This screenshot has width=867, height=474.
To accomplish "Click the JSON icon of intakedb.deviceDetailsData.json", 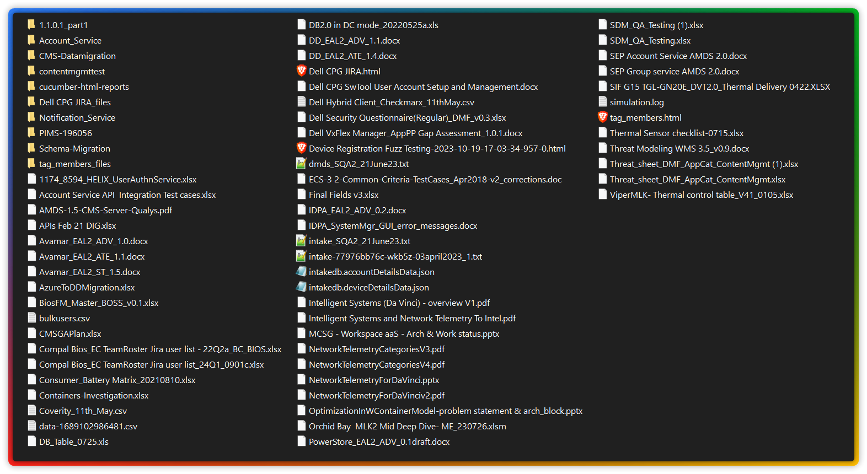I will coord(301,287).
